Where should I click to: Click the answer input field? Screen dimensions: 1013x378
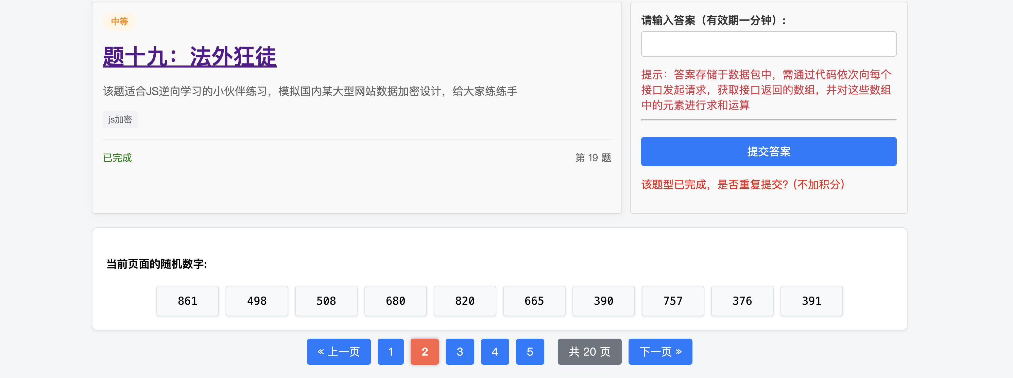[768, 44]
